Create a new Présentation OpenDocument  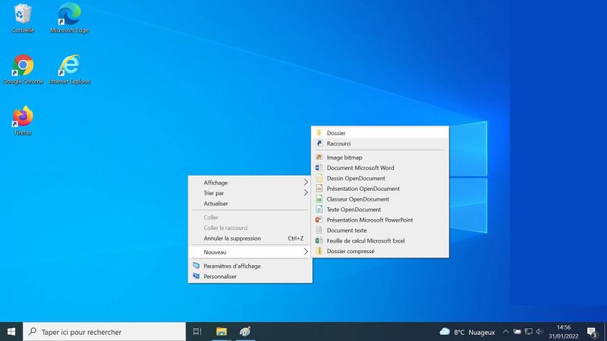click(x=380, y=189)
